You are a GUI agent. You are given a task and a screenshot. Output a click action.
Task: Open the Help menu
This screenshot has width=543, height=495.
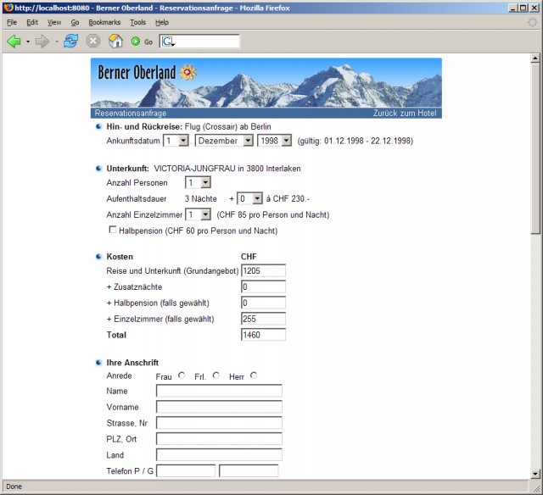click(162, 23)
